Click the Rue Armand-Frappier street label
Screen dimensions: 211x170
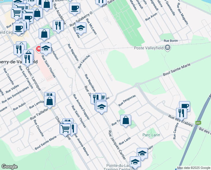coord(81,107)
